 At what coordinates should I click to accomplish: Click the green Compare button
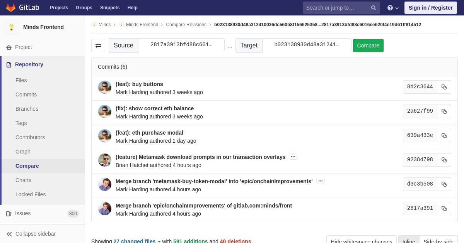368,46
